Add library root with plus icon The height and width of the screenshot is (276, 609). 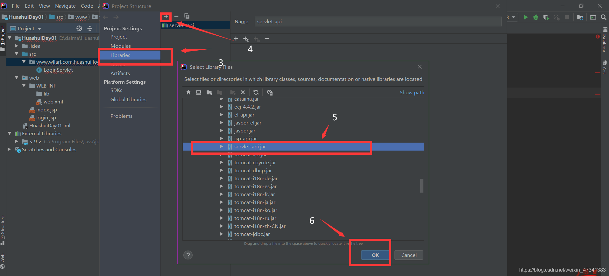(236, 39)
